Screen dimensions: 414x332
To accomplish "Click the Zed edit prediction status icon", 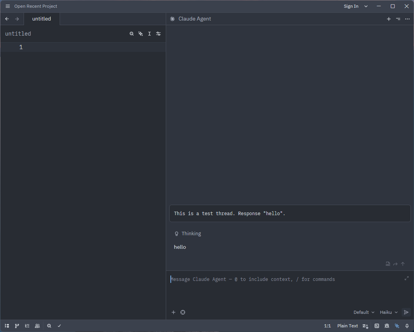I will coord(366,326).
